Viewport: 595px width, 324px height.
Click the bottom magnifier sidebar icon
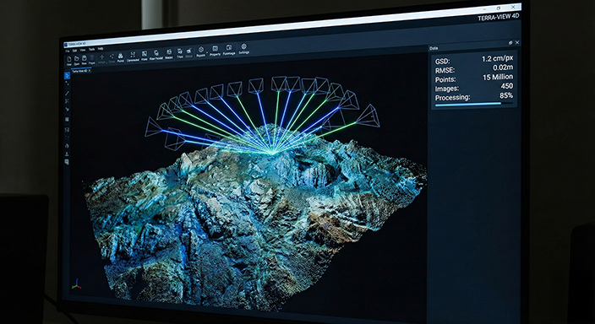click(67, 162)
